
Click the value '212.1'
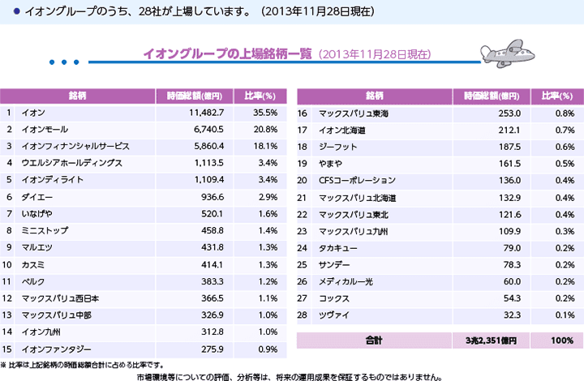pos(509,131)
